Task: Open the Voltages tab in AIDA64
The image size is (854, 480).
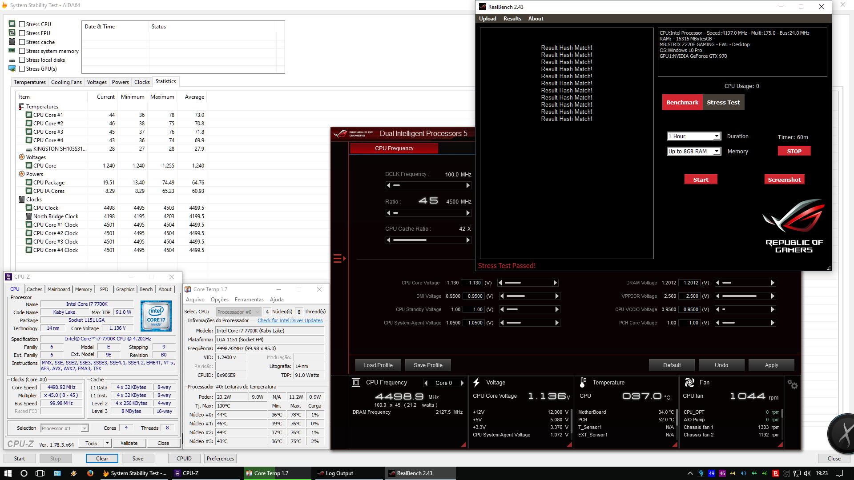Action: tap(97, 82)
